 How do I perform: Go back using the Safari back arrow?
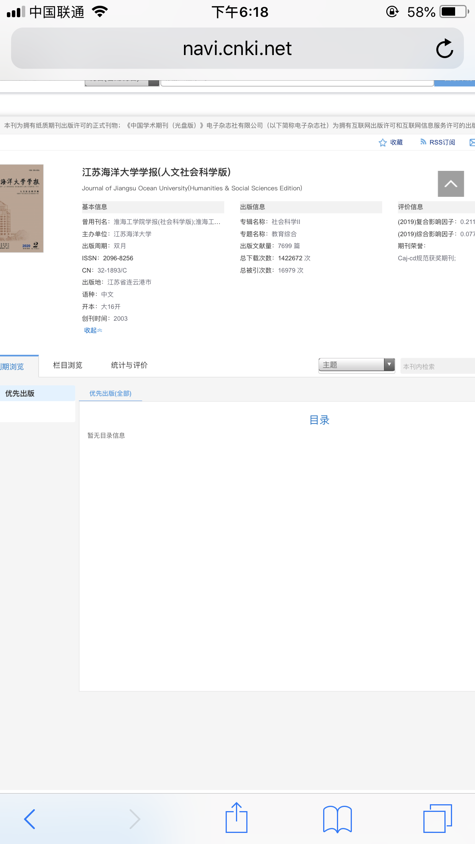30,819
